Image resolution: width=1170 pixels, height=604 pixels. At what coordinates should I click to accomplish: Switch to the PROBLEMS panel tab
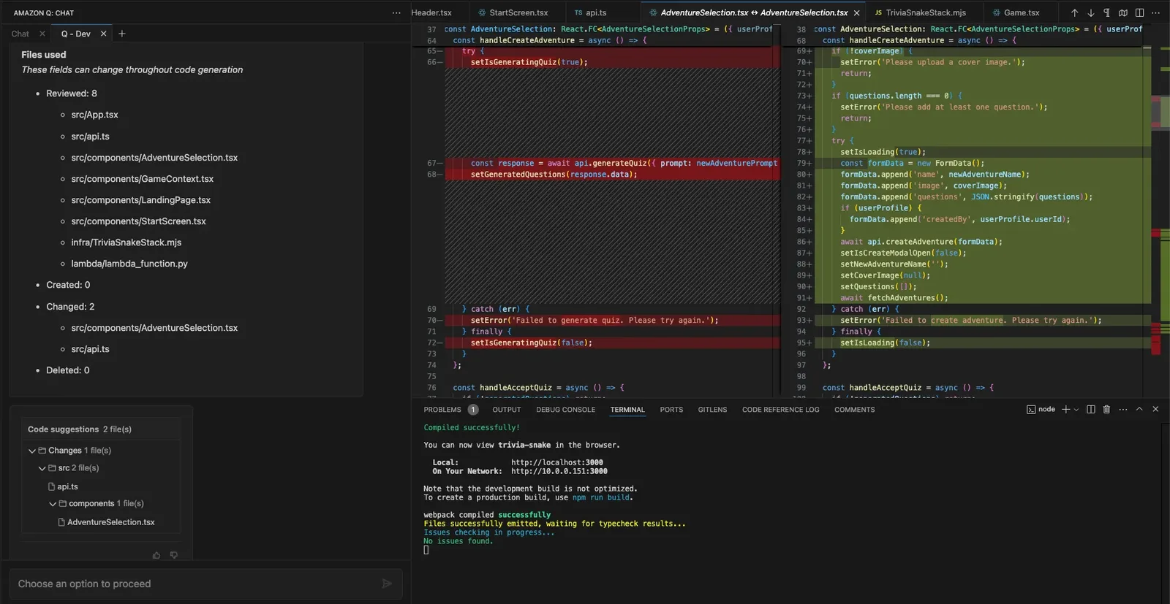click(442, 410)
